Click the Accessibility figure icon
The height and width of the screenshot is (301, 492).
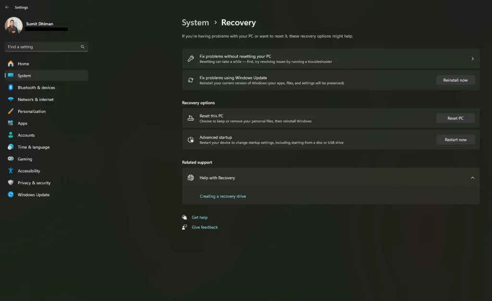click(x=11, y=171)
